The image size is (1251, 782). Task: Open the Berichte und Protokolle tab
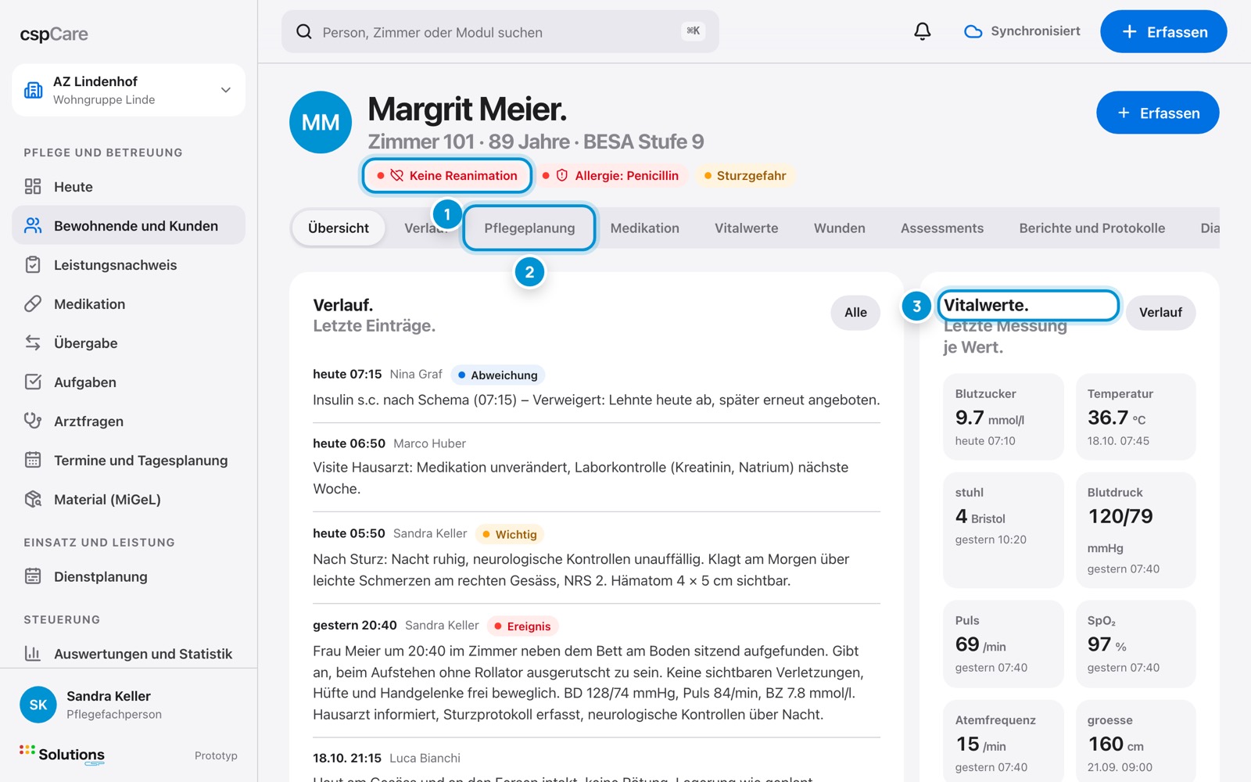pos(1092,228)
